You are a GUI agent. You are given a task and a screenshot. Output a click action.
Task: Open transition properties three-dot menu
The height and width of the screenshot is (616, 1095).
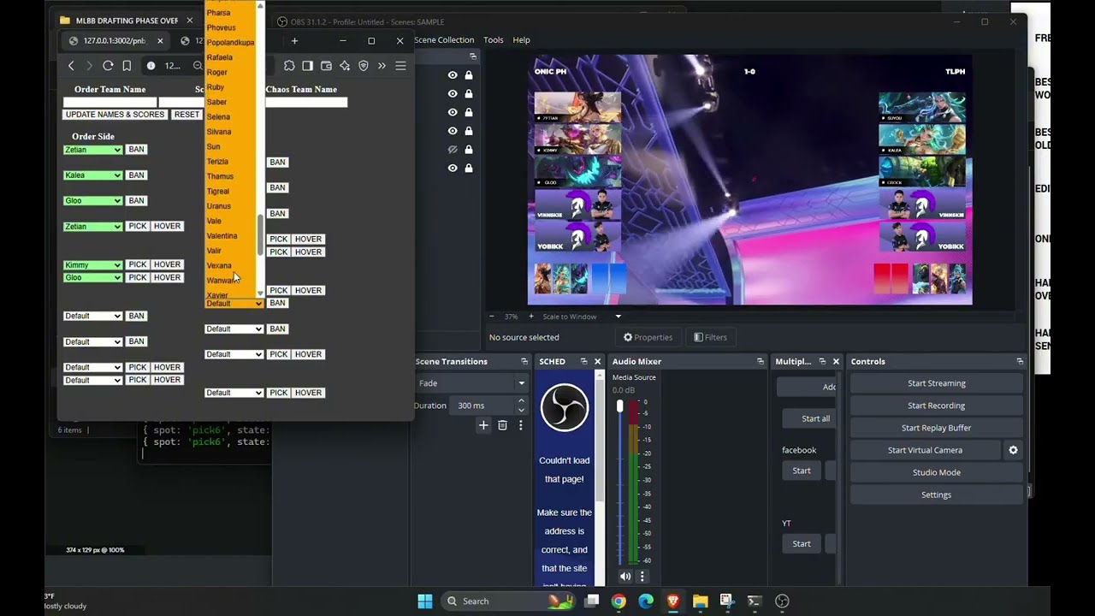tap(520, 425)
